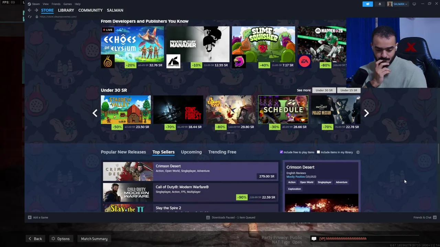440x247 pixels.
Task: Click the EA publisher logo
Action: click(x=304, y=61)
